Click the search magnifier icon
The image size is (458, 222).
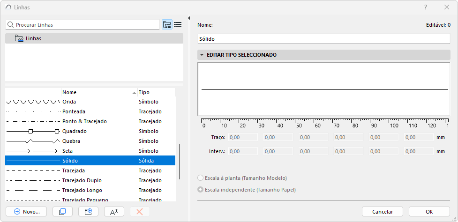(x=10, y=25)
